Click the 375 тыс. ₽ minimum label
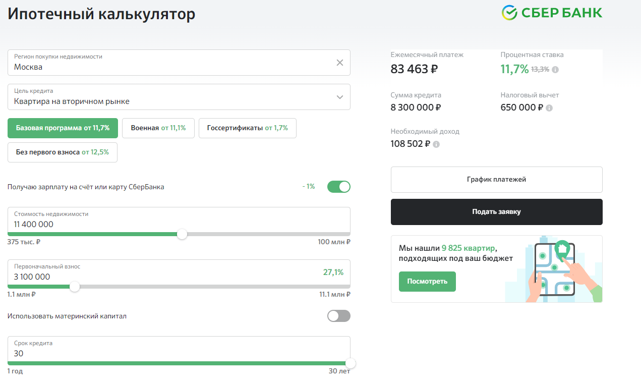Image resolution: width=641 pixels, height=384 pixels. coord(24,242)
